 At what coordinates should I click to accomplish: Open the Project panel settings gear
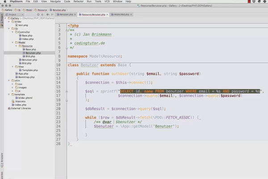(48, 15)
